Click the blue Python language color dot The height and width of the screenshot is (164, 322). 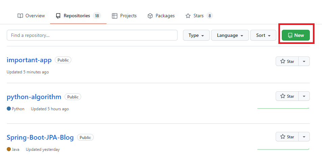[9, 109]
